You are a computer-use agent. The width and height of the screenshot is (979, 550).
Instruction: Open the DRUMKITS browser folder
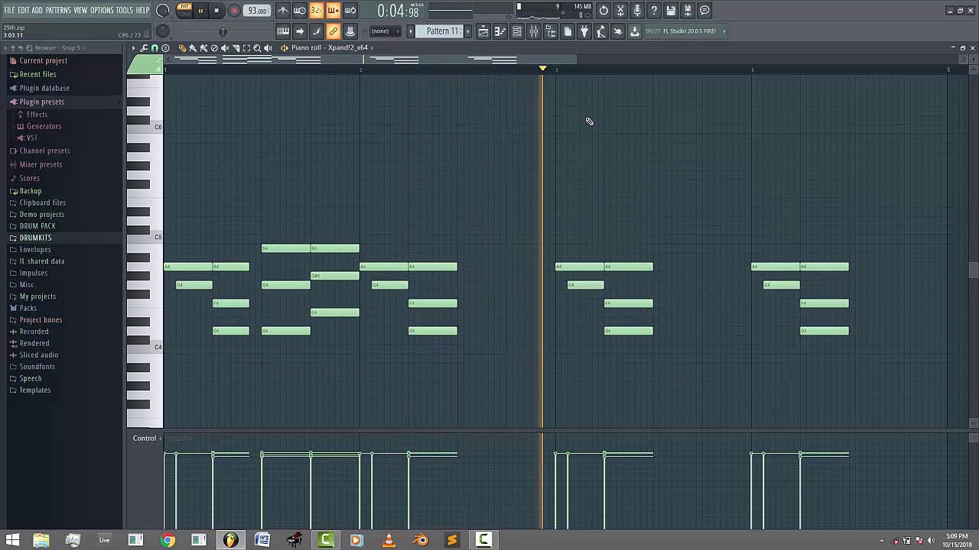tap(35, 238)
